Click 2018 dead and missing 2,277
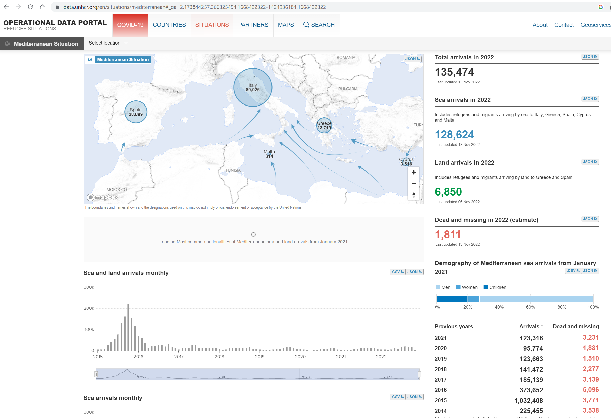Viewport: 611px width, 418px height. (591, 369)
